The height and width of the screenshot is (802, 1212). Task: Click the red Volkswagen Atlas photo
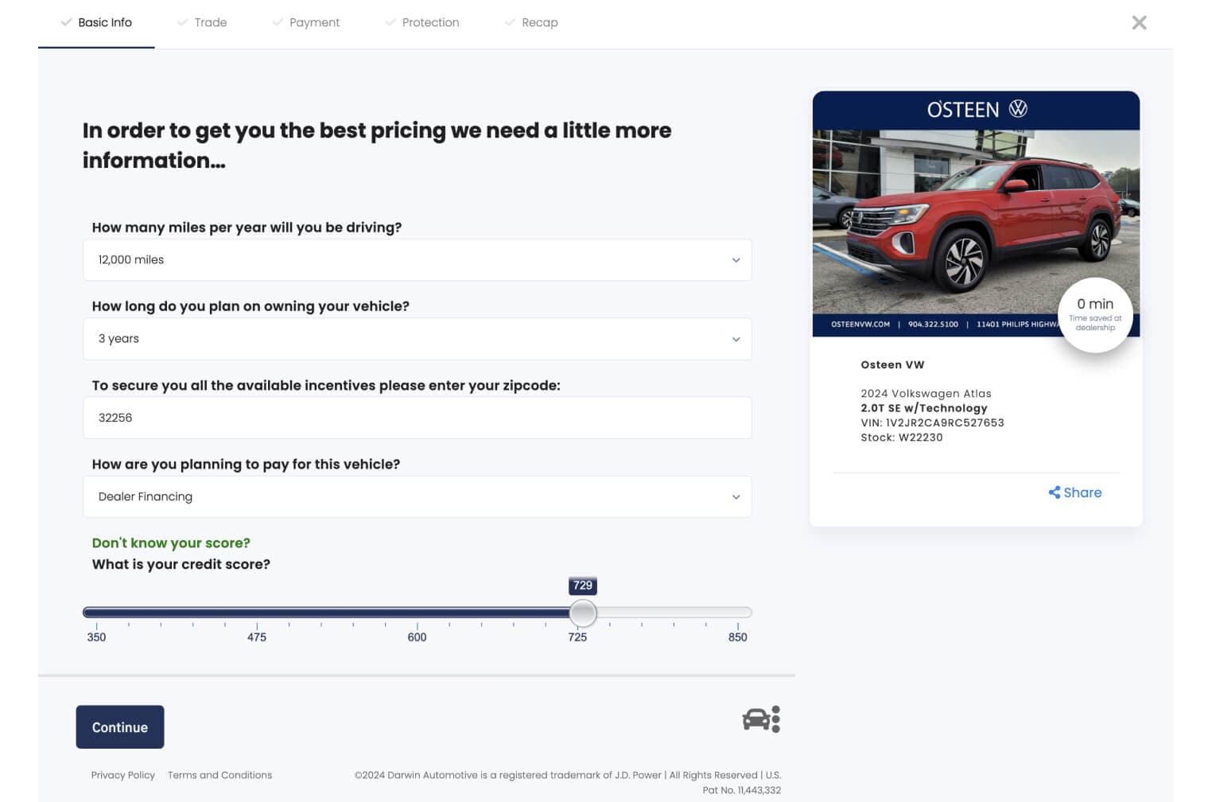[x=976, y=222]
